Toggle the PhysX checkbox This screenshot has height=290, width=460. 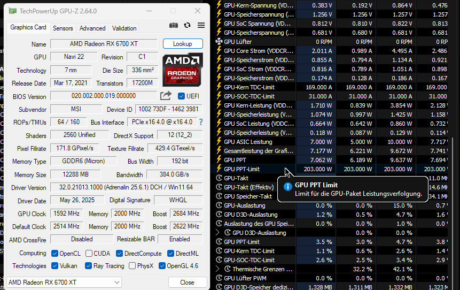(x=132, y=266)
